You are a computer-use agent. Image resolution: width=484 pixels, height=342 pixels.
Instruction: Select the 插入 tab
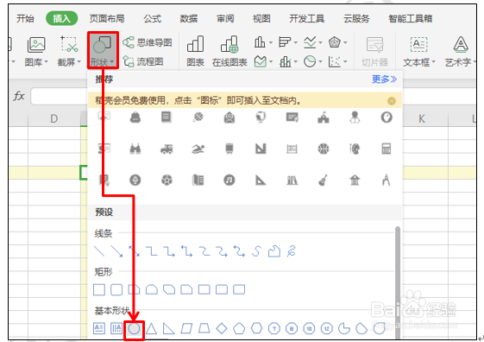61,18
